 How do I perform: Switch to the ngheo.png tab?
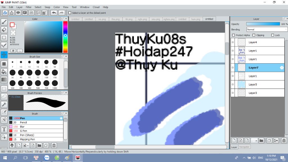(x=169, y=19)
